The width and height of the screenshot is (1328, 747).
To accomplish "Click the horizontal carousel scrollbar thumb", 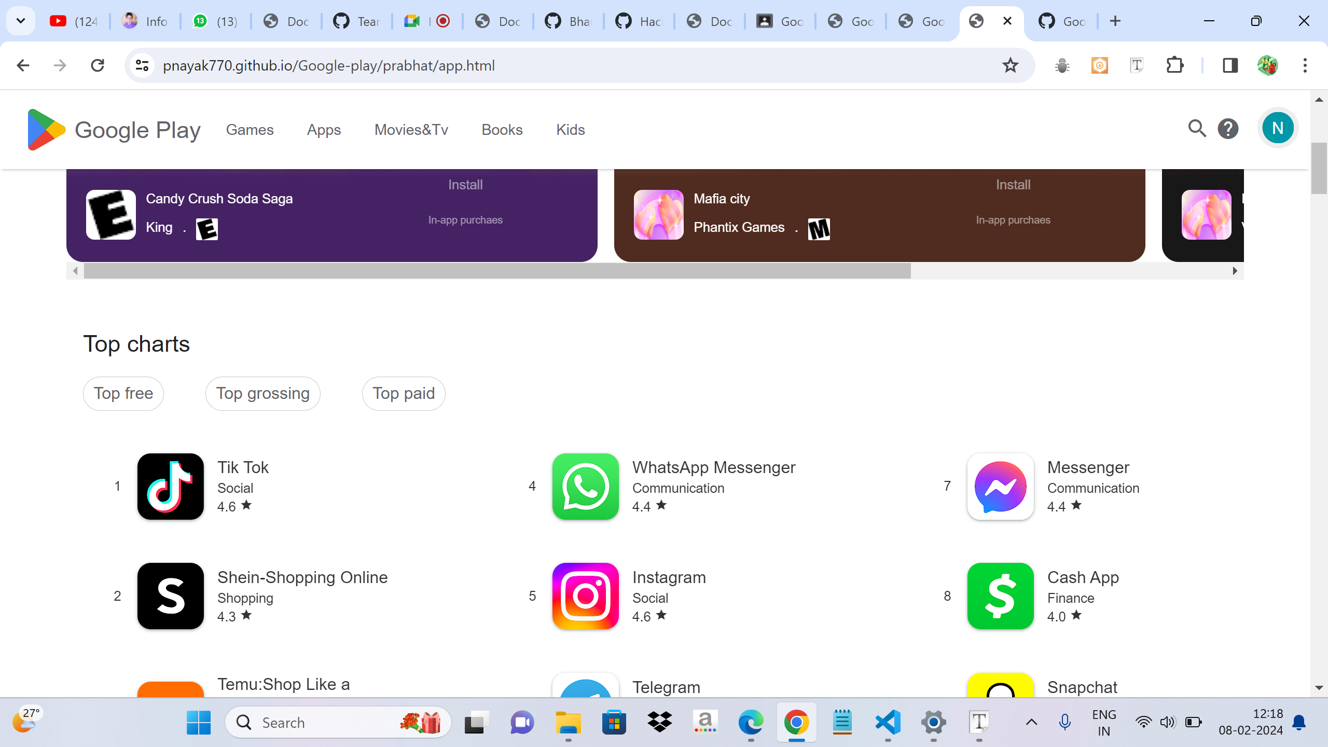I will click(x=497, y=271).
